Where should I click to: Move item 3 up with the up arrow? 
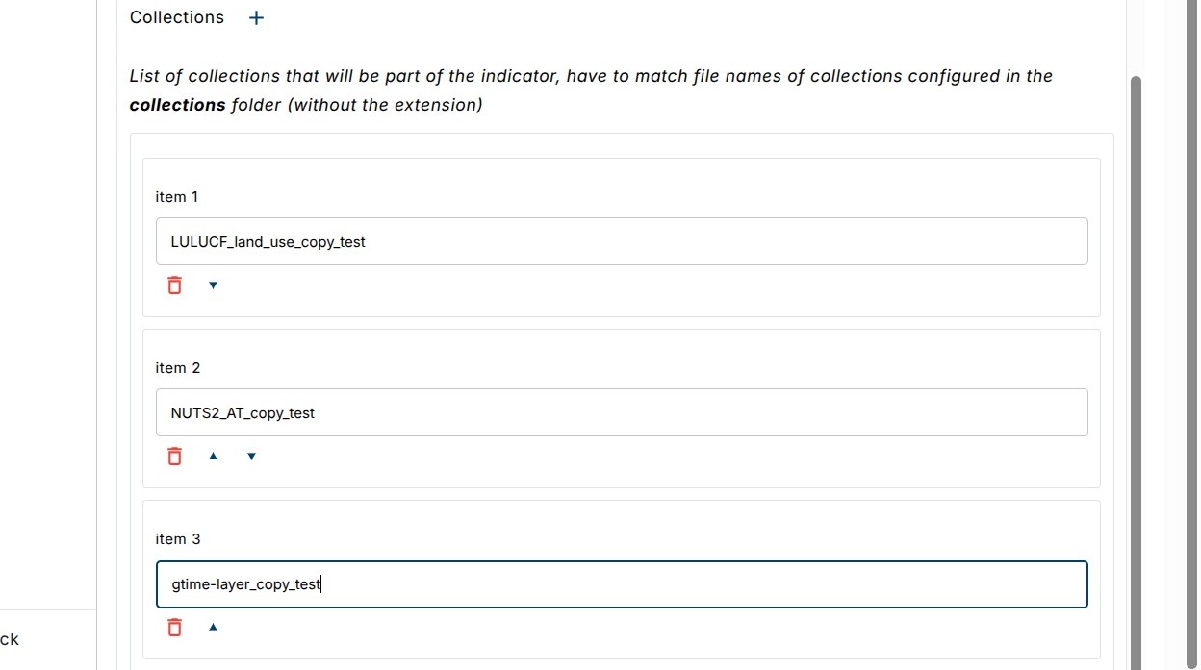[214, 628]
